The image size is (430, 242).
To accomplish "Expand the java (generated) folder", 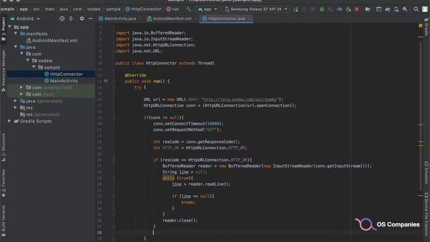I will pyautogui.click(x=15, y=101).
